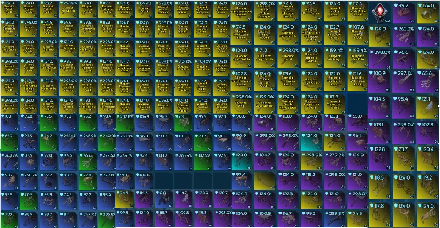Click the yellow item tile valued 117.8

380,215
